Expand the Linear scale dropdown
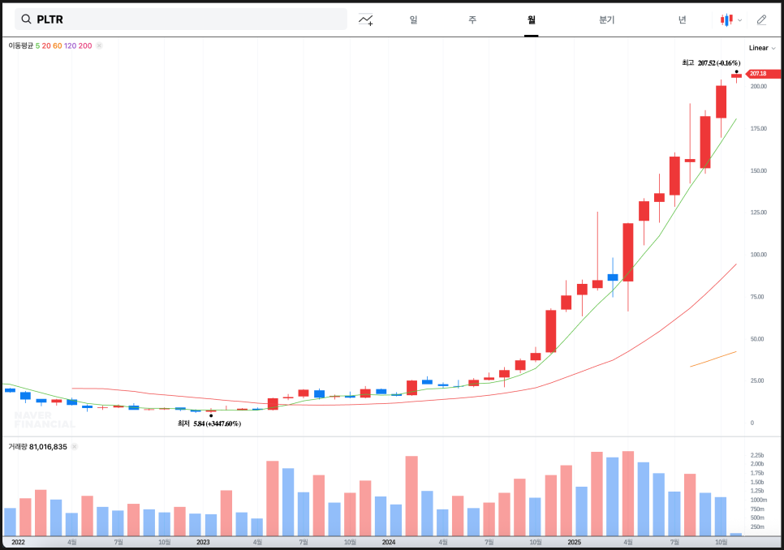 tap(761, 48)
